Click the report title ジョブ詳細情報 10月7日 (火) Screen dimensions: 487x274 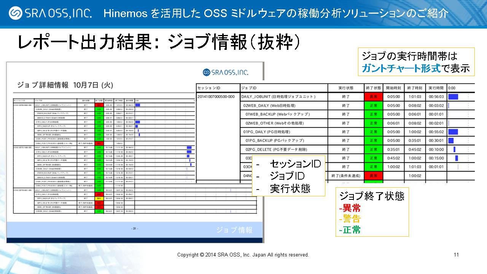(65, 84)
